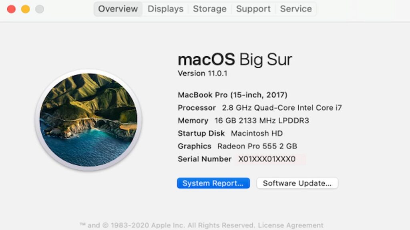Image resolution: width=410 pixels, height=230 pixels.
Task: Select the serial number value X01XXX01XXX0
Action: click(x=267, y=159)
